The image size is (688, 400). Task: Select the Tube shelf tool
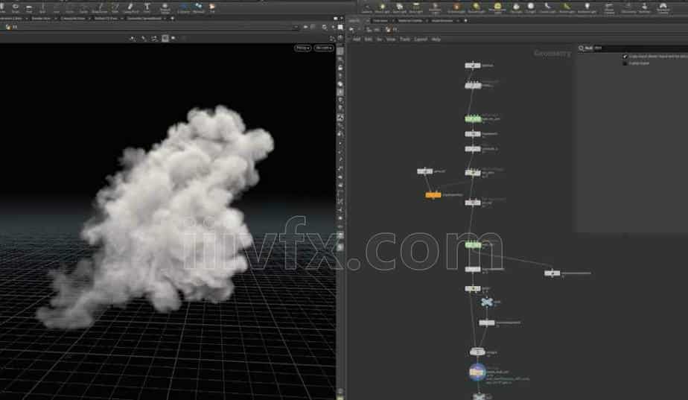click(x=2, y=7)
